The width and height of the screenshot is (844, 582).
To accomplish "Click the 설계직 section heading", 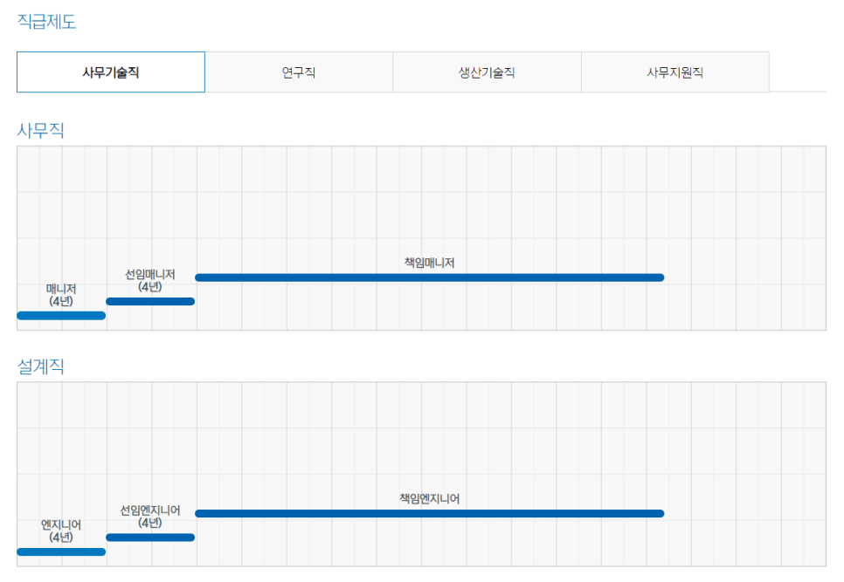I will 40,367.
